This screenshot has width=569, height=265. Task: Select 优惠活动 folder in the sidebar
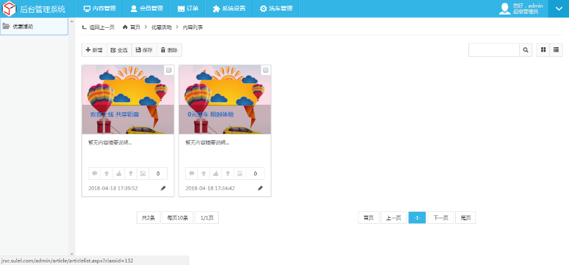click(34, 26)
